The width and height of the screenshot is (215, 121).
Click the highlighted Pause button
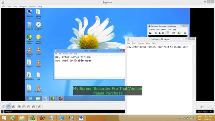pos(9,107)
